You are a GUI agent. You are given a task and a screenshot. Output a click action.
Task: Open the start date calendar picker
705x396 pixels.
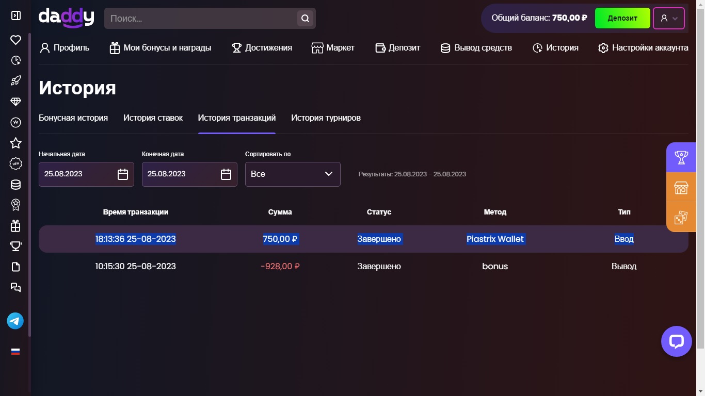pyautogui.click(x=122, y=174)
